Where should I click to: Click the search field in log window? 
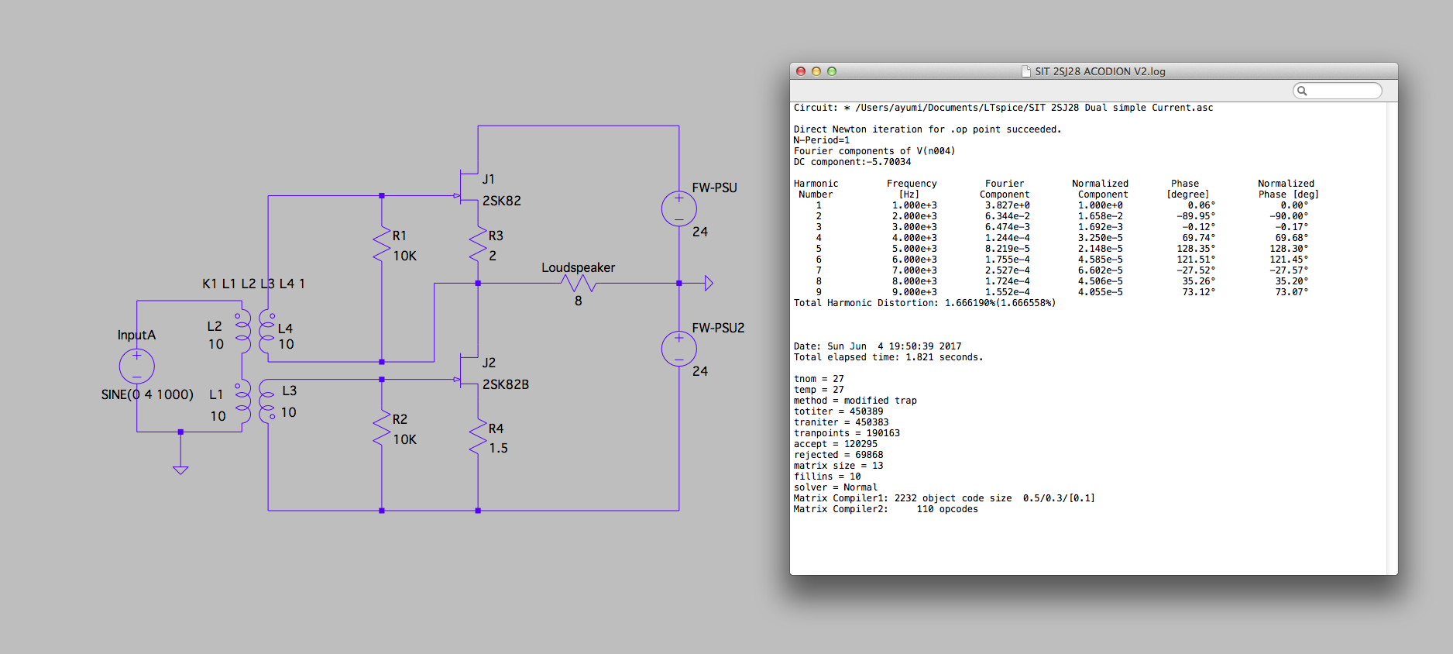pyautogui.click(x=1338, y=91)
